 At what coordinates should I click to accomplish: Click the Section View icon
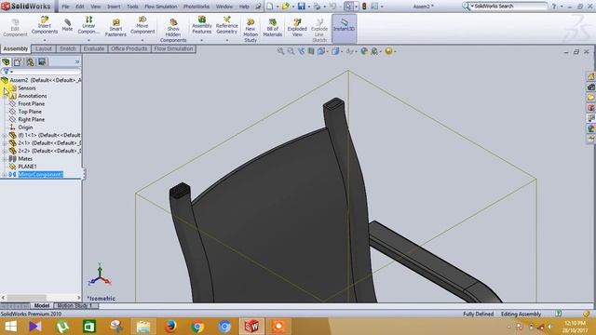311,51
